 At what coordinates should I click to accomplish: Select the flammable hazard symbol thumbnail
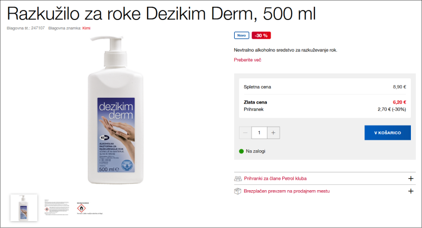coord(90,208)
